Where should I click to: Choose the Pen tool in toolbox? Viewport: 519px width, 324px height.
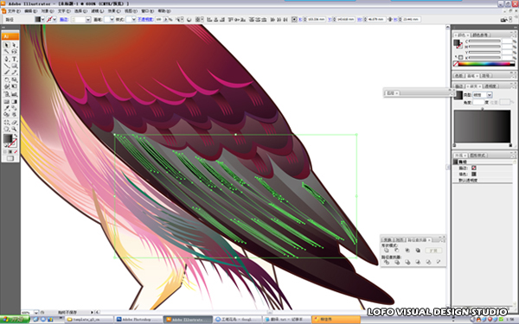[x=7, y=59]
